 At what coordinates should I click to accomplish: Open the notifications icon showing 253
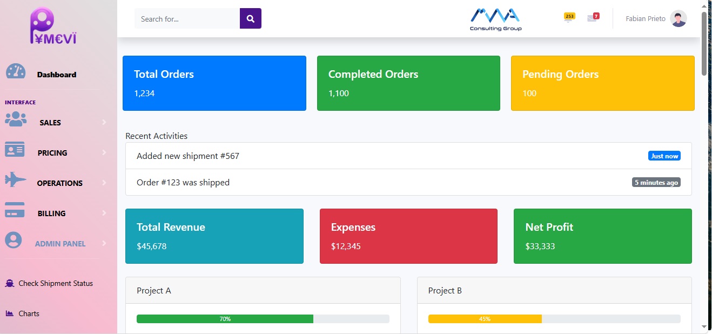pos(569,17)
